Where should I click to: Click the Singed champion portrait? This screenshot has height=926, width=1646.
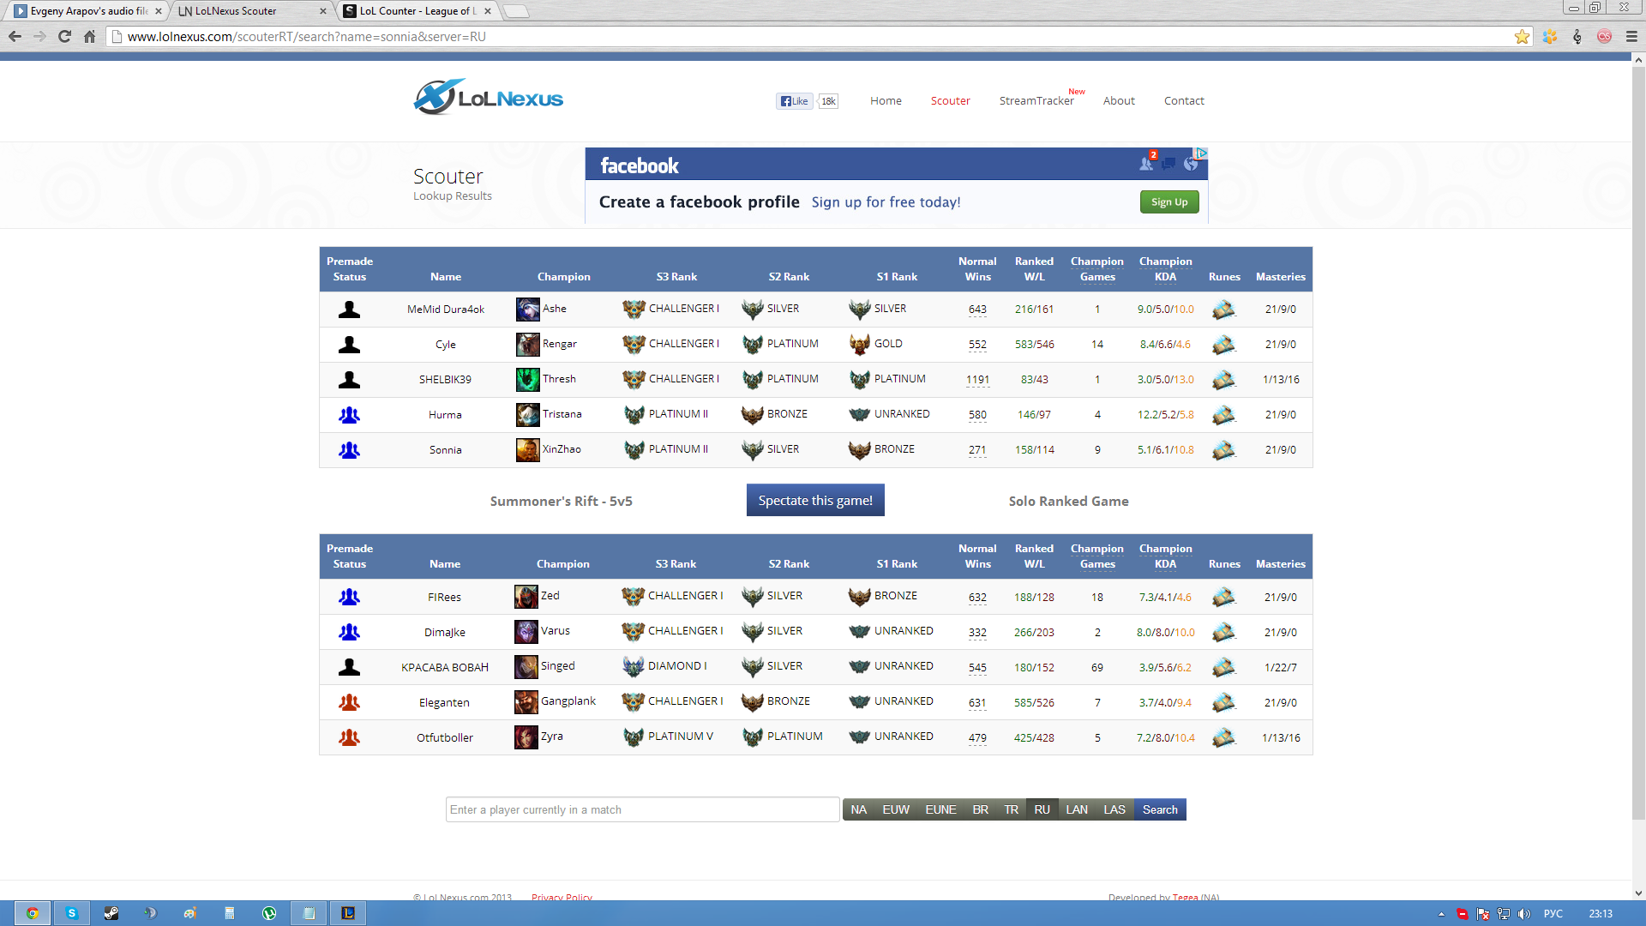[x=526, y=667]
